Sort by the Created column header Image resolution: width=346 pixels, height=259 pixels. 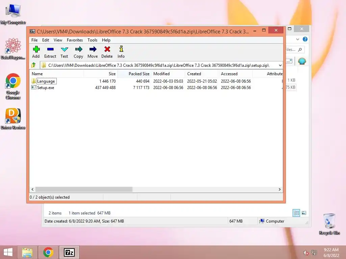click(202, 74)
